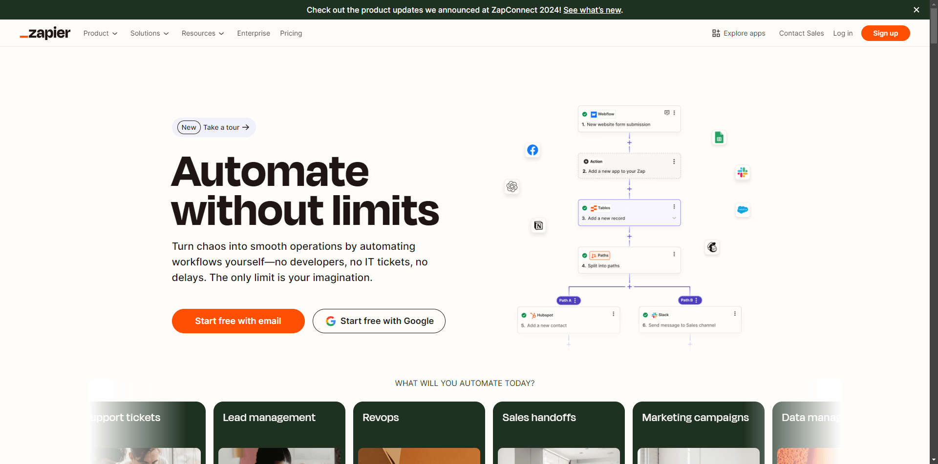Click the plus between Tables and Paths steps
The width and height of the screenshot is (938, 464).
click(x=629, y=236)
